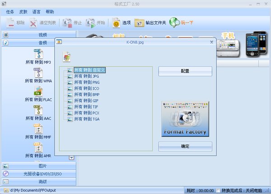This screenshot has width=271, height=194.
Task: Click the 停止 stop toolbar icon
Action: tap(67, 23)
